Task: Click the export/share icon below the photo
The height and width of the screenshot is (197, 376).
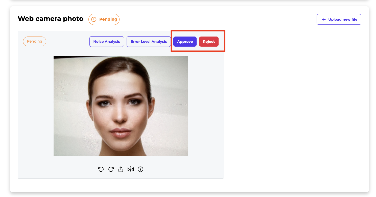Action: [x=121, y=169]
